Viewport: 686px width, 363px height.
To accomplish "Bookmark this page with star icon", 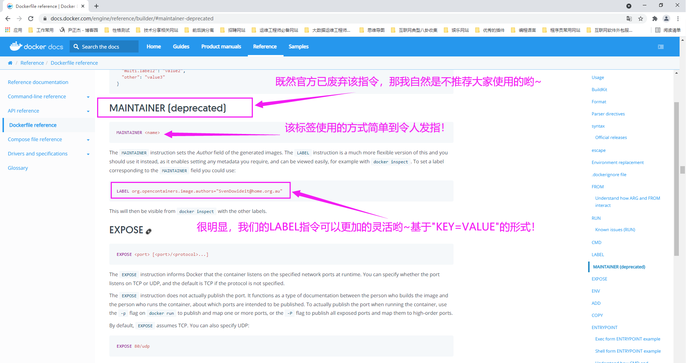I will 641,19.
